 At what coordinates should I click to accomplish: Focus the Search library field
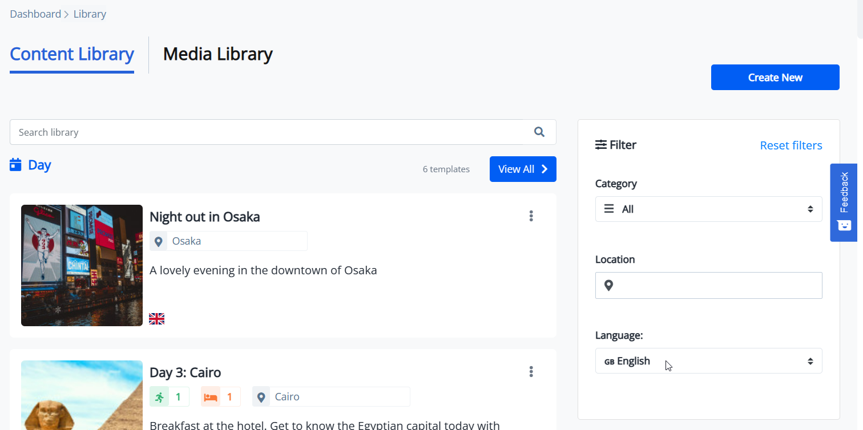(283, 132)
